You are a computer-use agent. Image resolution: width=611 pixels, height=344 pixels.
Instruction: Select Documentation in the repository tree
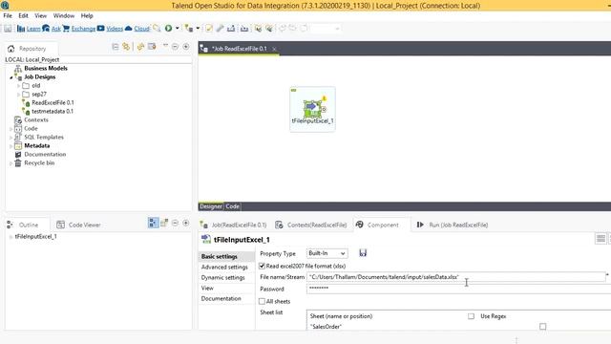point(45,155)
